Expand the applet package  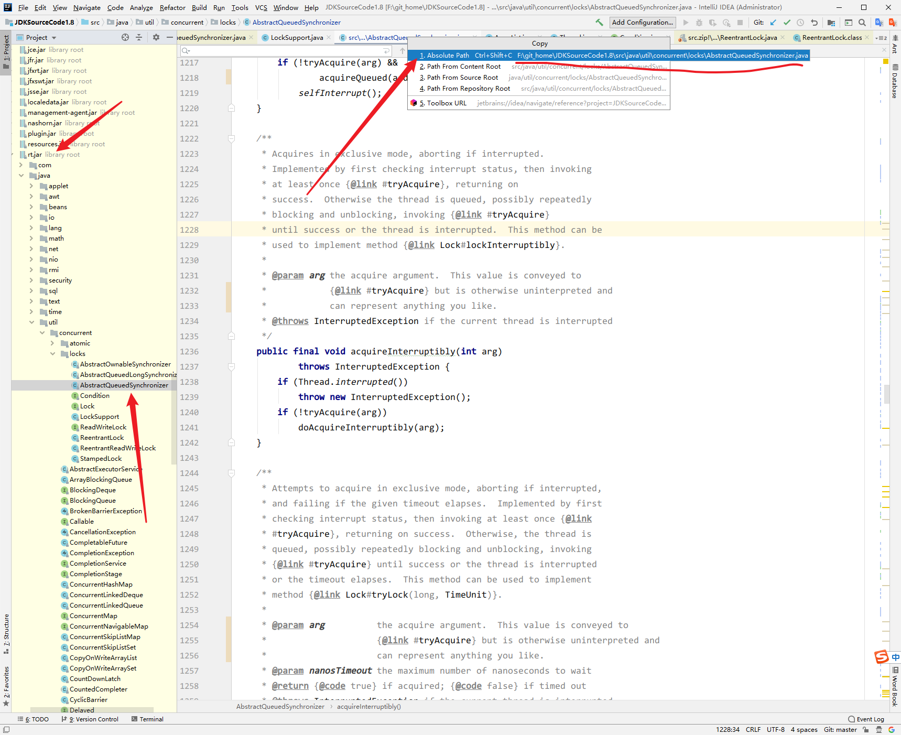[31, 186]
